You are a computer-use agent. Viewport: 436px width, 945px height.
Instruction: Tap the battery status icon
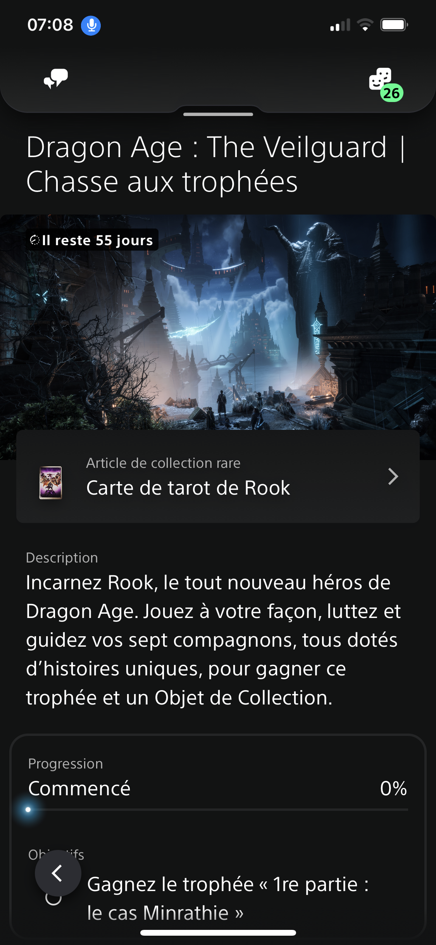pos(394,25)
